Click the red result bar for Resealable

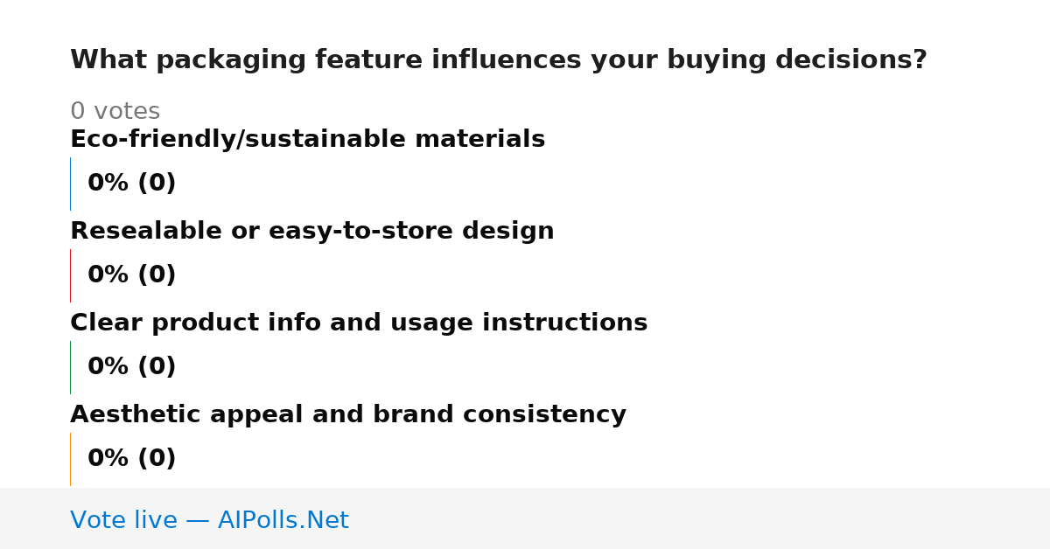click(x=70, y=275)
